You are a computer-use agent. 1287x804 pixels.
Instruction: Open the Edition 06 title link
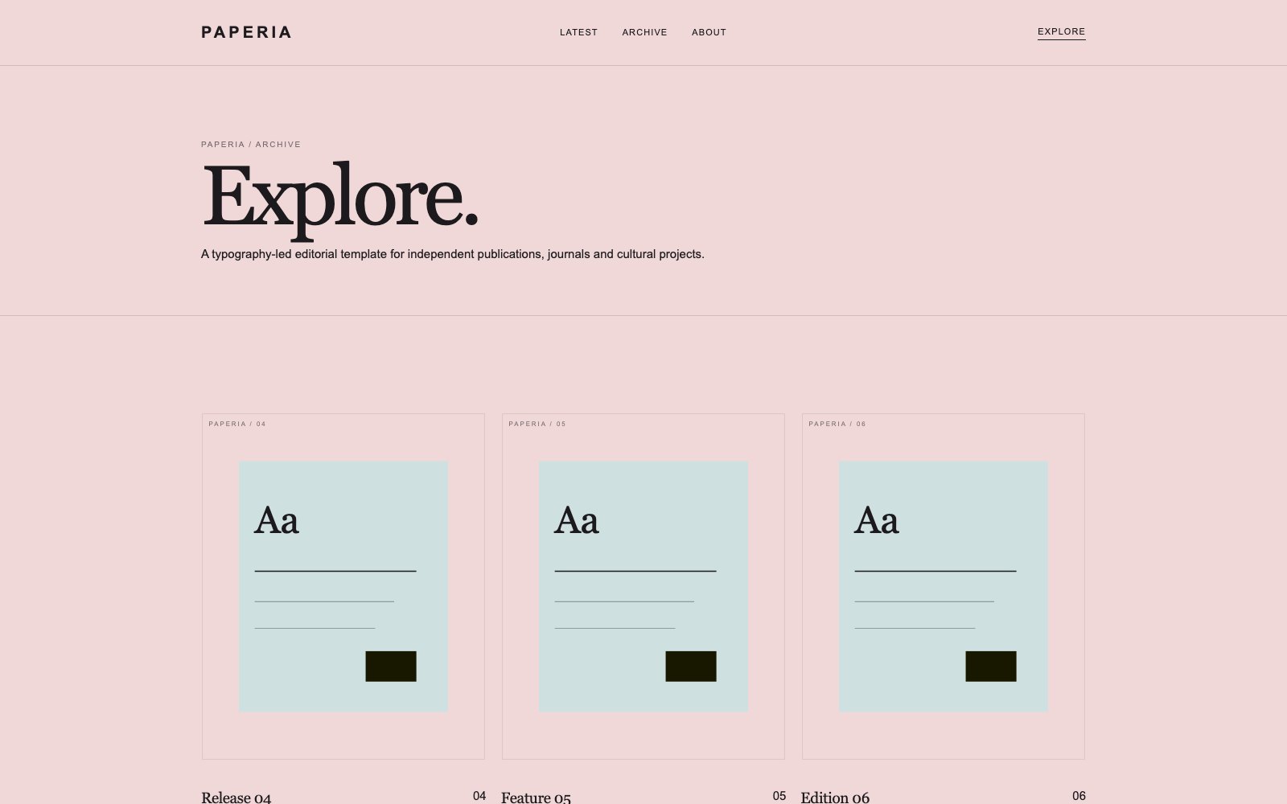pyautogui.click(x=835, y=798)
